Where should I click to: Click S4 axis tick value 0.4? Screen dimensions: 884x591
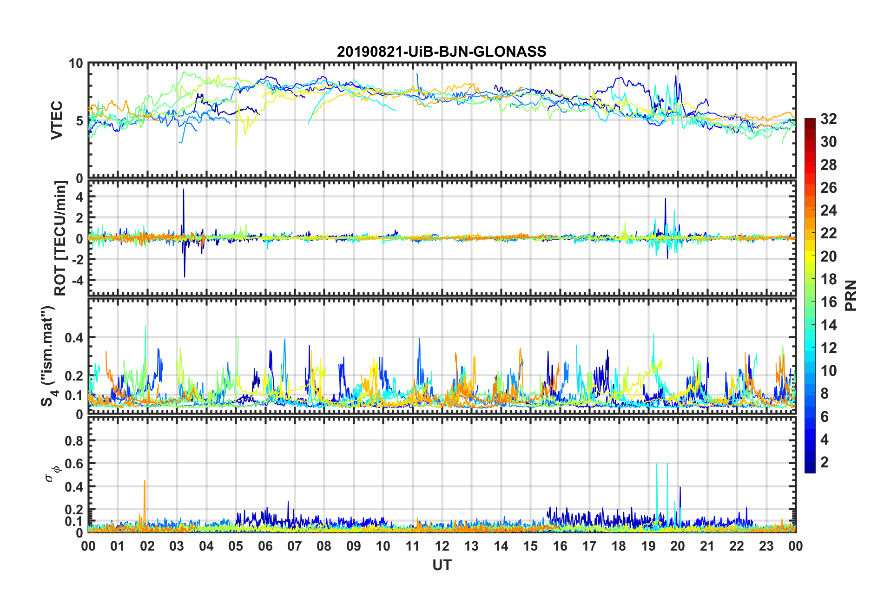(74, 337)
